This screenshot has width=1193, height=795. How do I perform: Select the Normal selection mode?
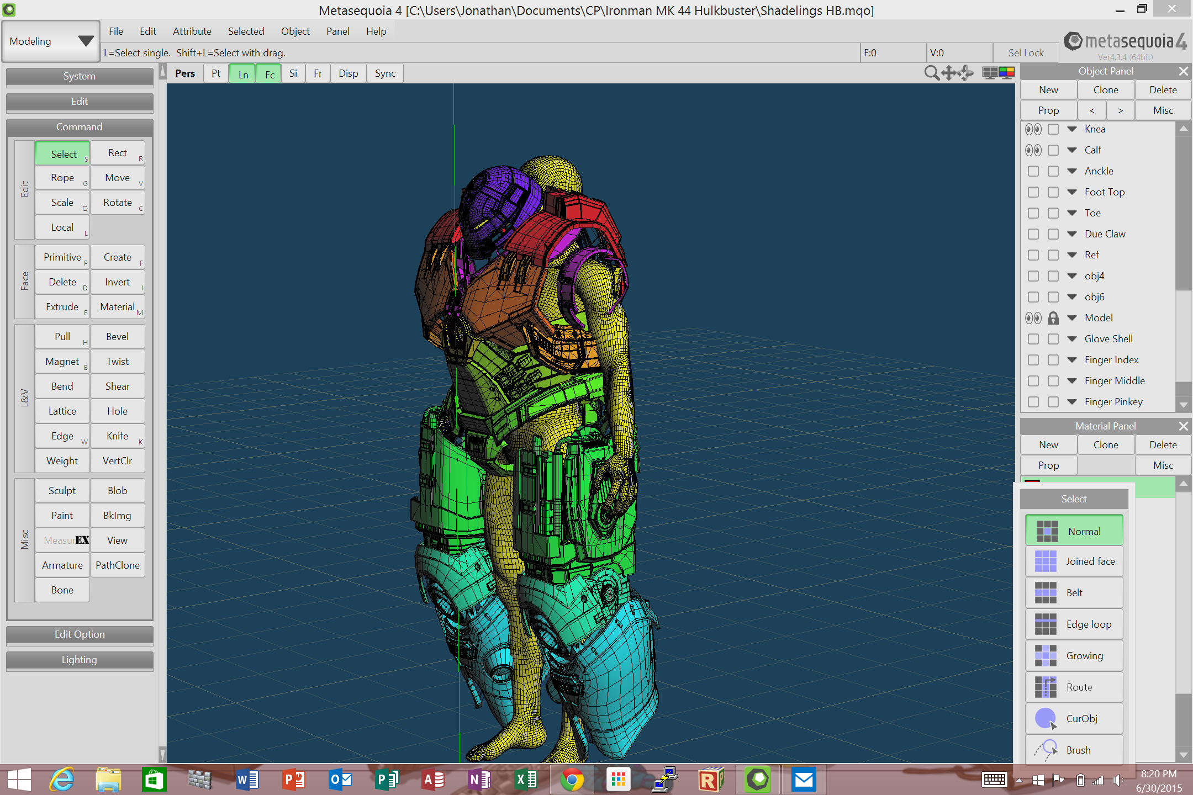click(1074, 531)
